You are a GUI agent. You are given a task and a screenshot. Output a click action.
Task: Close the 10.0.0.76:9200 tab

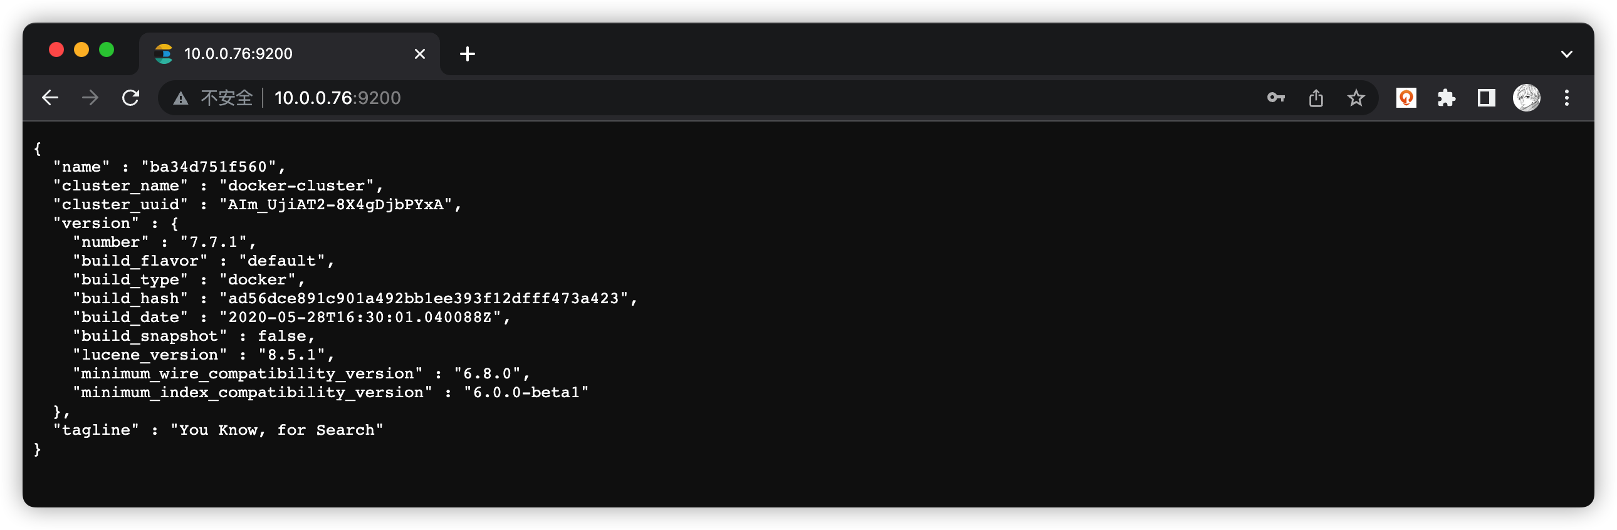pos(420,54)
